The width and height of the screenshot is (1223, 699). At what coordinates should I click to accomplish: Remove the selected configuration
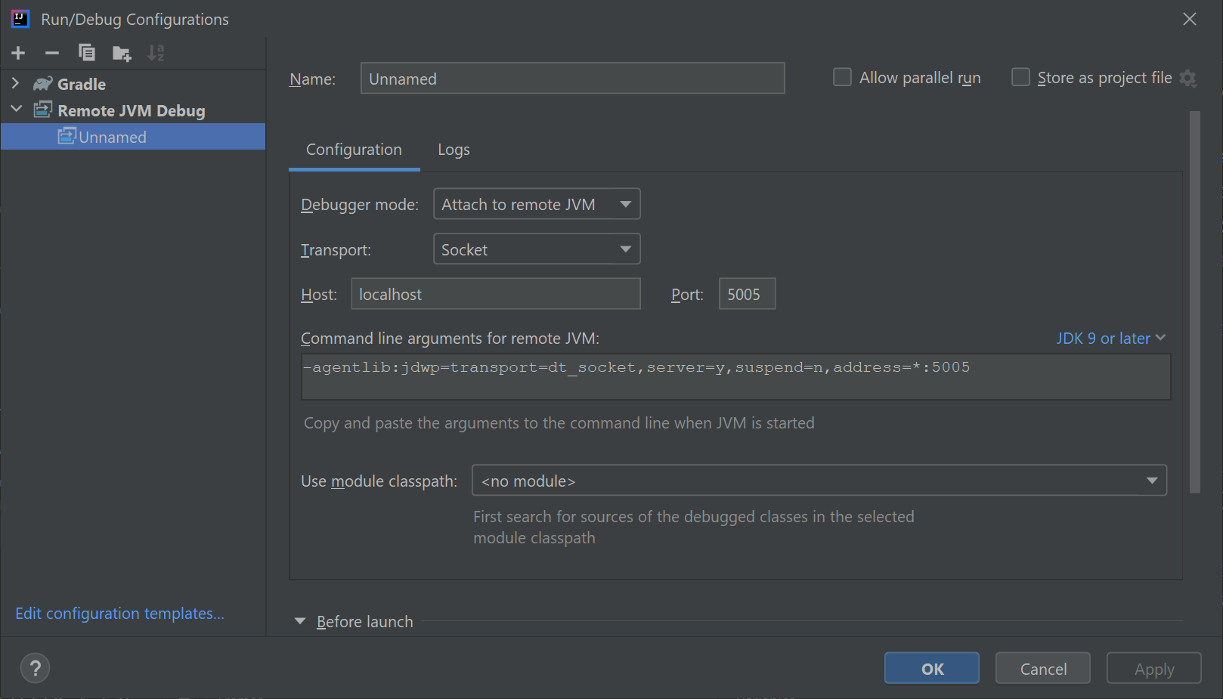(51, 53)
